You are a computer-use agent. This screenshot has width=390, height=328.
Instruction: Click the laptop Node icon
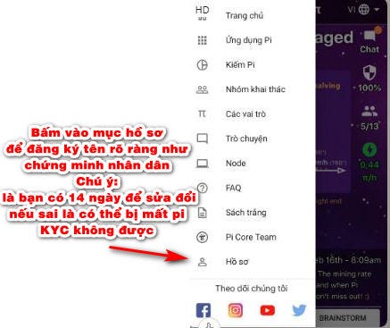click(x=203, y=164)
